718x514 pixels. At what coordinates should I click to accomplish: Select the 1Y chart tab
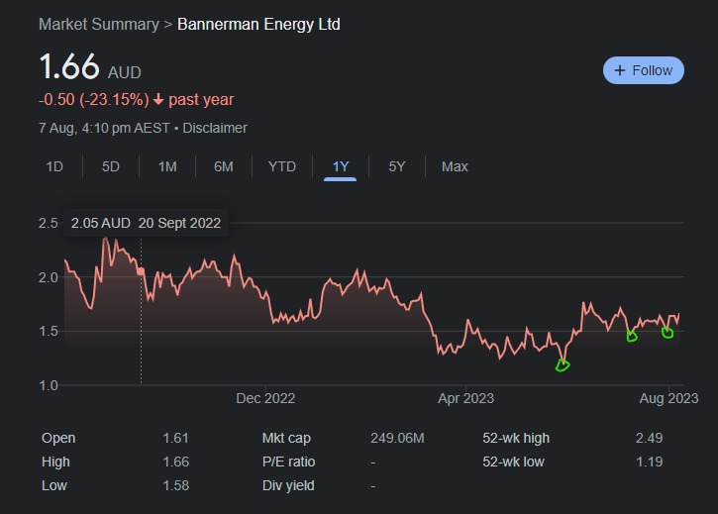click(x=341, y=166)
